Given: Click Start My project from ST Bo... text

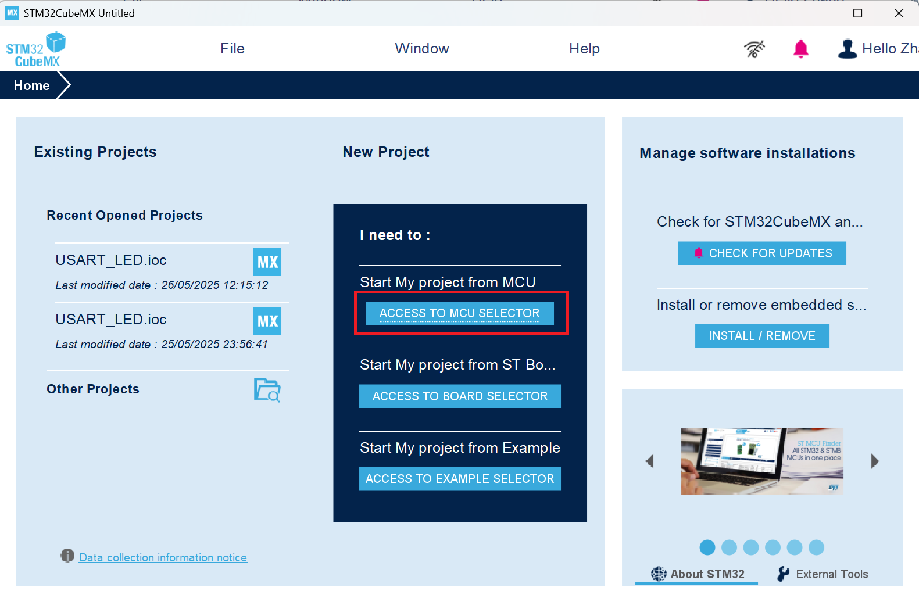Looking at the screenshot, I should [457, 365].
